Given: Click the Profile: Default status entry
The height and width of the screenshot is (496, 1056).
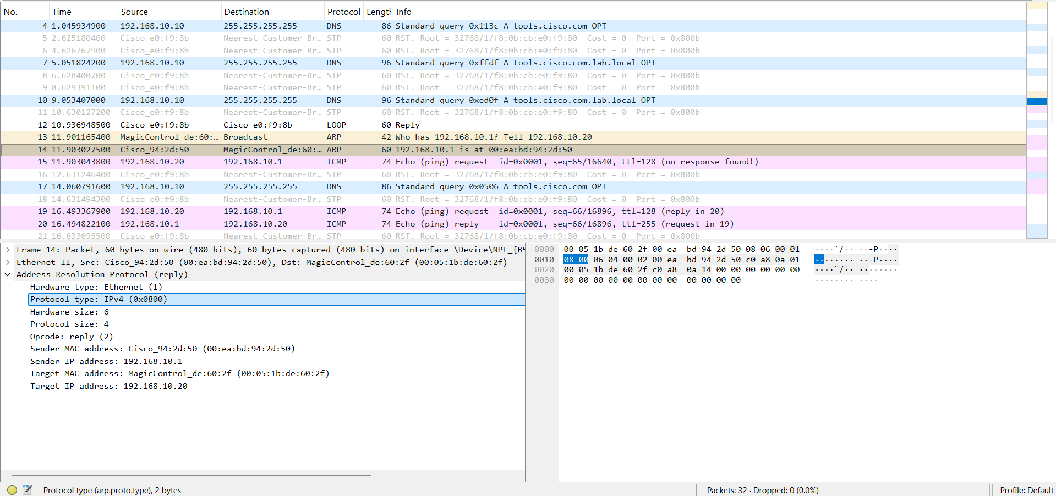Looking at the screenshot, I should tap(1026, 490).
